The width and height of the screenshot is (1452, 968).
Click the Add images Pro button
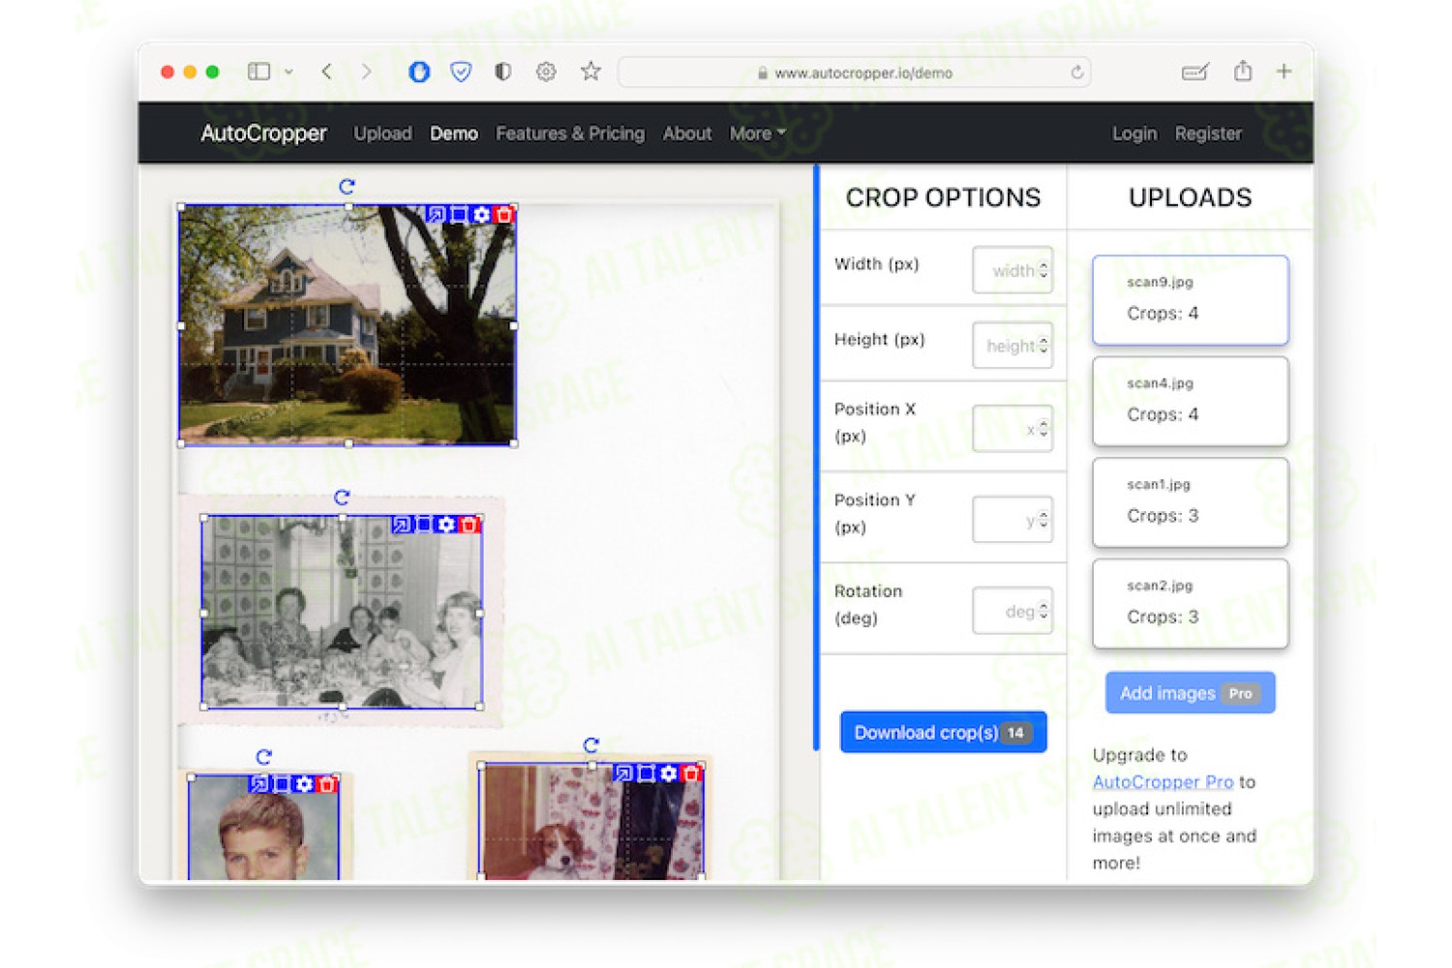tap(1190, 693)
